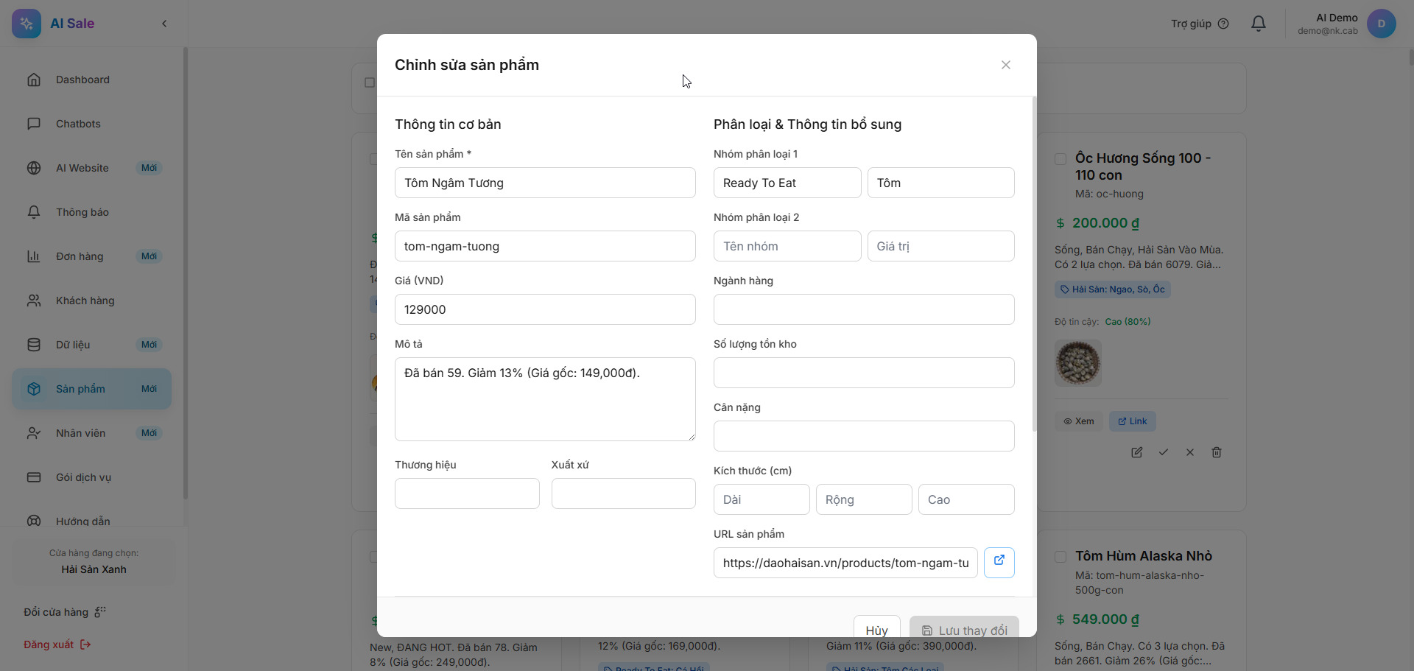
Task: Click the Hủy cancel button
Action: pos(876,628)
